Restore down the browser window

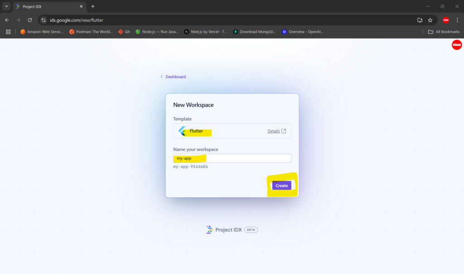click(x=442, y=6)
